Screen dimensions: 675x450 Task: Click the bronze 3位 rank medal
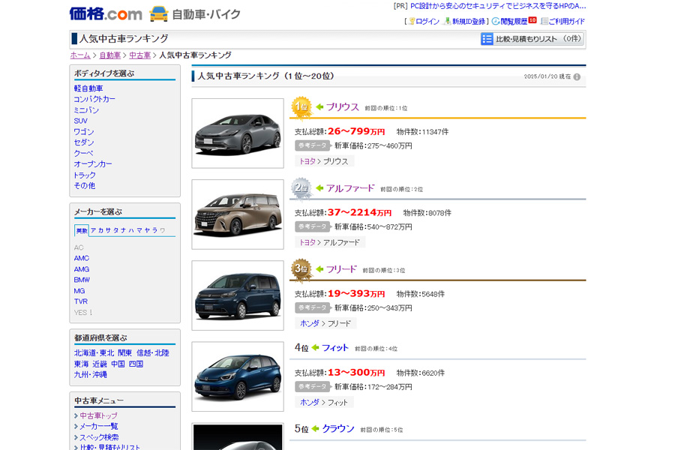[x=301, y=269]
